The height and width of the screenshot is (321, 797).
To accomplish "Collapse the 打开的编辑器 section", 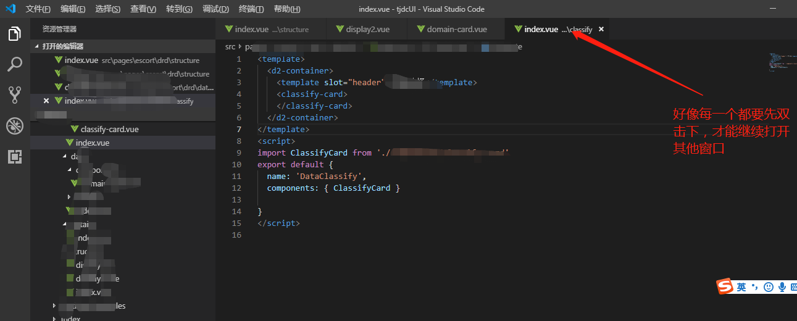I will [123, 46].
